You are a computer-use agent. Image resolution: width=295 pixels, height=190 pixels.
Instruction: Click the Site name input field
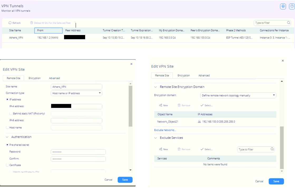click(76, 87)
